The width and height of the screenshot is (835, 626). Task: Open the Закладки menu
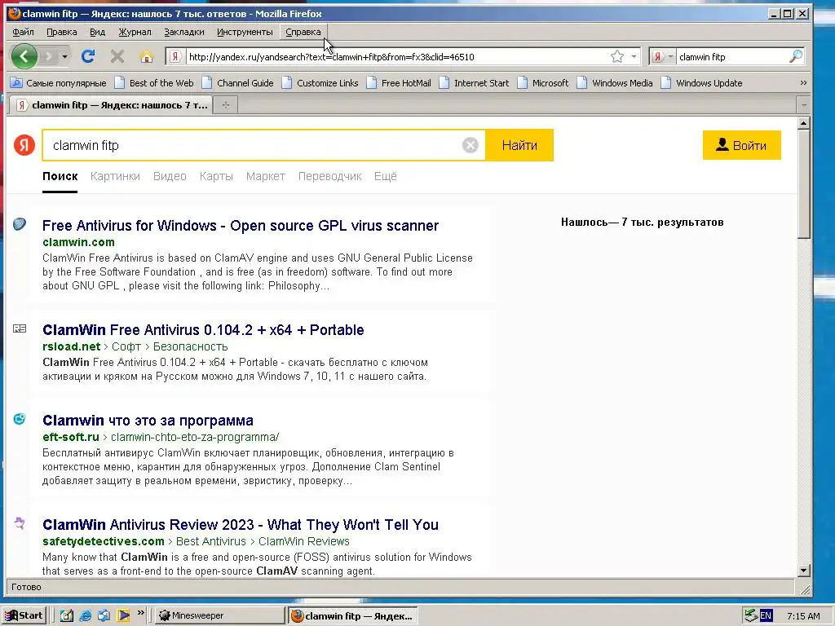pos(184,32)
